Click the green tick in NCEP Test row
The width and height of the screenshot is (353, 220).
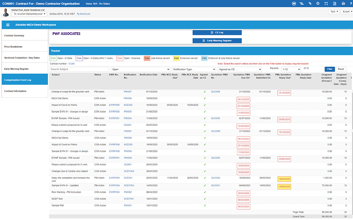[205, 199]
